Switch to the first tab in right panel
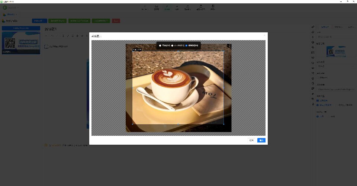This screenshot has height=186, width=357. [325, 27]
